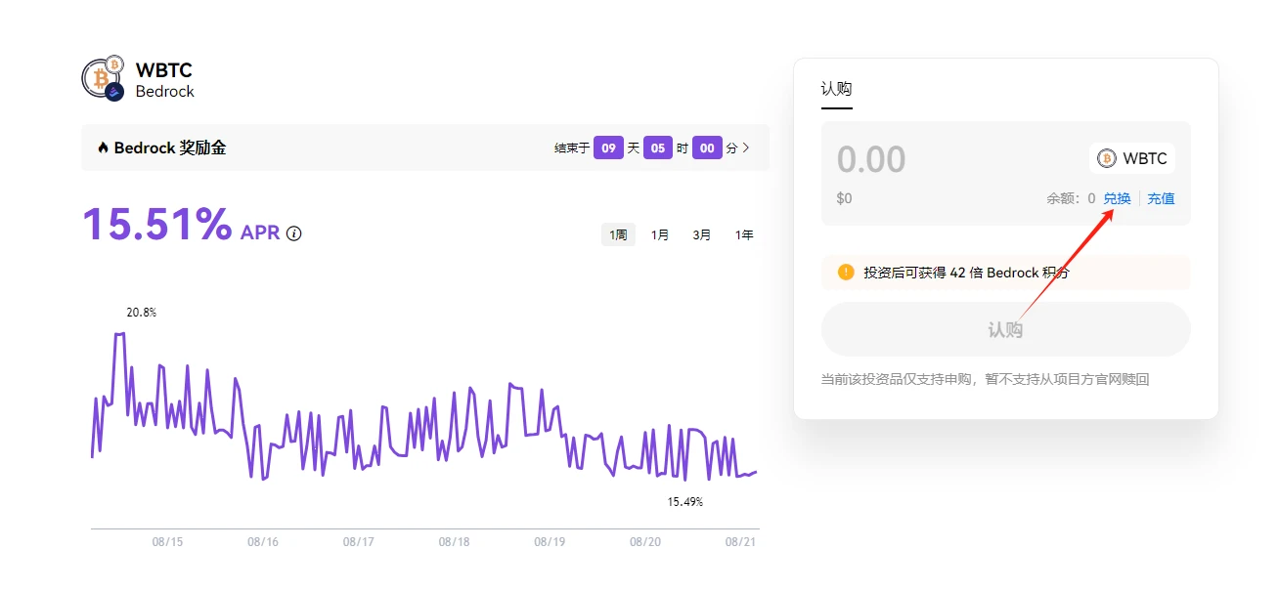Screen dimensions: 1278x591
Task: Select the 1年 time range
Action: point(743,234)
